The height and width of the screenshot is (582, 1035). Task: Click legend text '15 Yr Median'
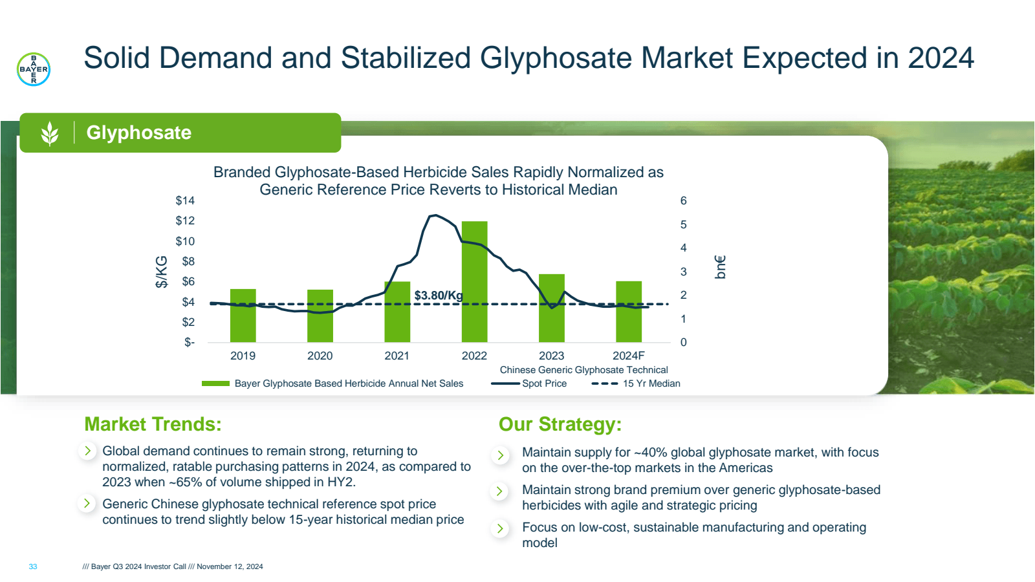point(651,383)
